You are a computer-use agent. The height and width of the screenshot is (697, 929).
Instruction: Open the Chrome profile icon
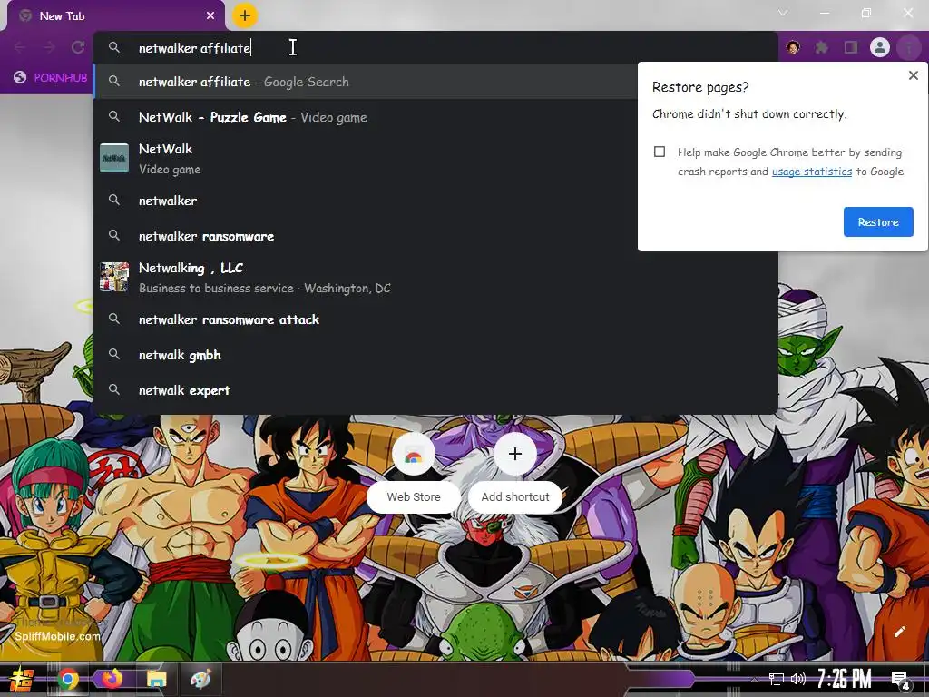[880, 47]
